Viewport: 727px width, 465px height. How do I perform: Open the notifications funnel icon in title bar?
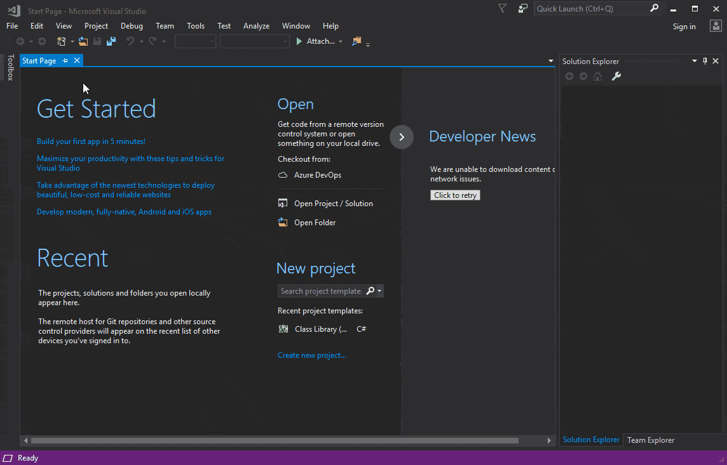(502, 8)
